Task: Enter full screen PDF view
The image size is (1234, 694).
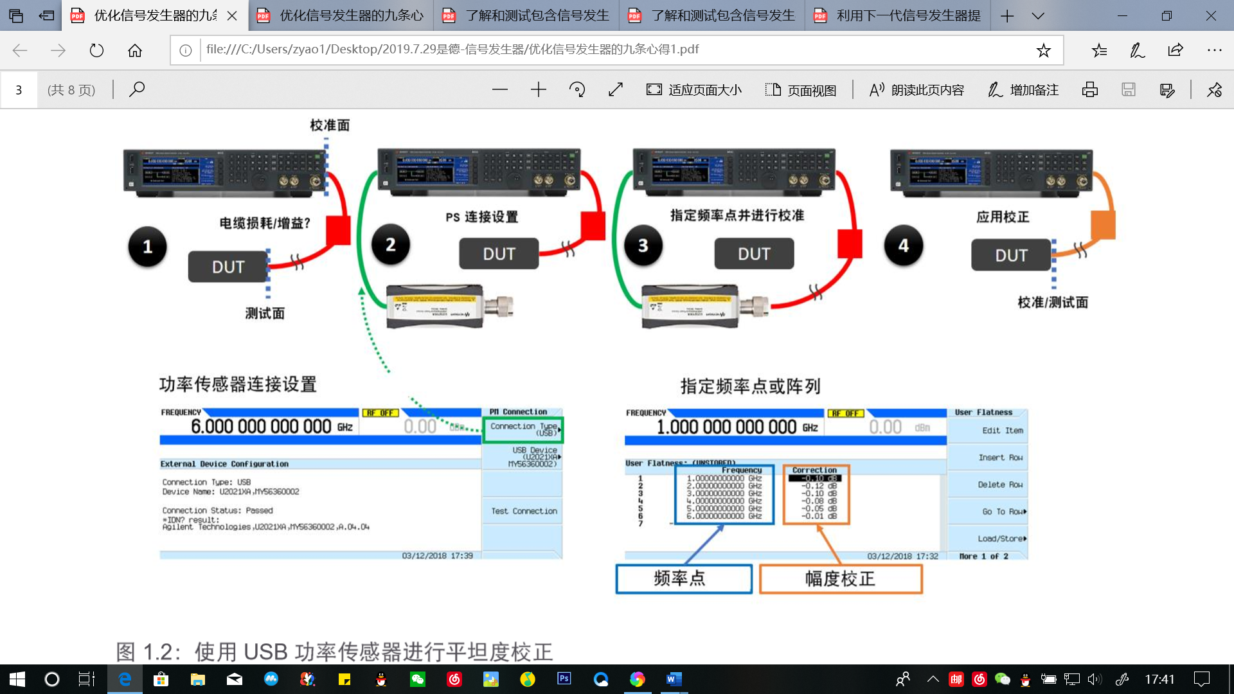Action: point(616,90)
